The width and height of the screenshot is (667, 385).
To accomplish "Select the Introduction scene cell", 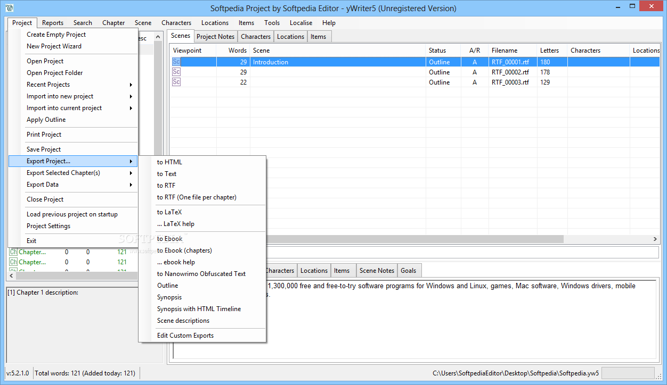I will 338,62.
